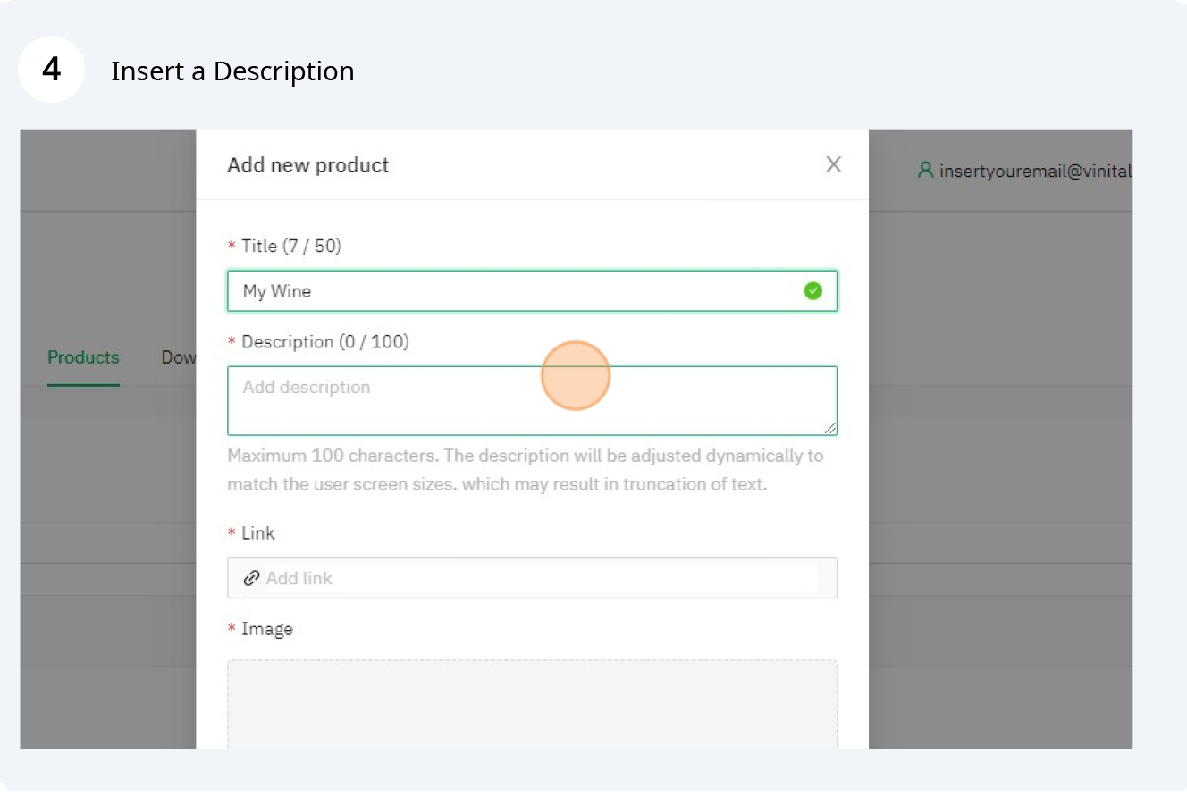Focus the Title field containing My Wine
Image resolution: width=1187 pixels, height=795 pixels.
(518, 291)
